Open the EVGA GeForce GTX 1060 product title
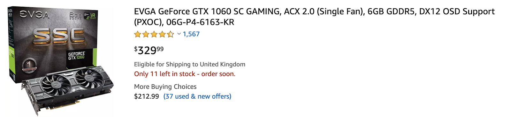 (x=314, y=17)
